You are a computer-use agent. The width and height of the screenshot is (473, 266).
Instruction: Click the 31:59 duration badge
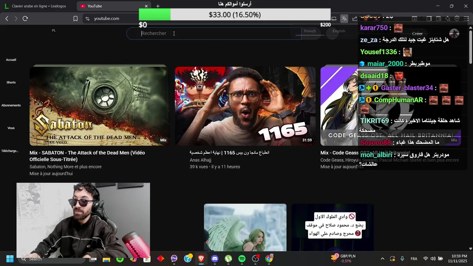coord(307,140)
